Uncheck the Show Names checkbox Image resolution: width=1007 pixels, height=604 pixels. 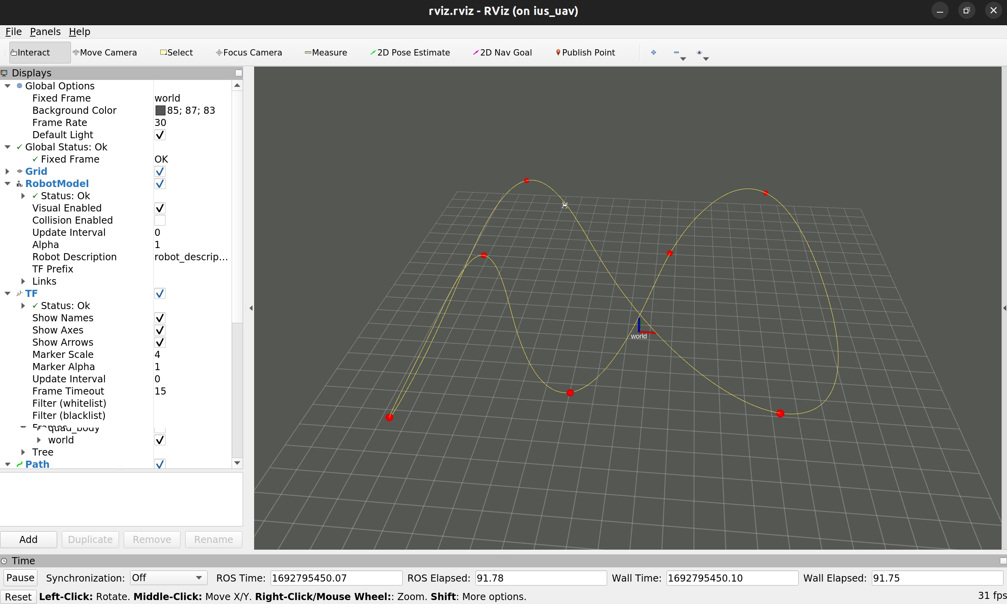[160, 318]
